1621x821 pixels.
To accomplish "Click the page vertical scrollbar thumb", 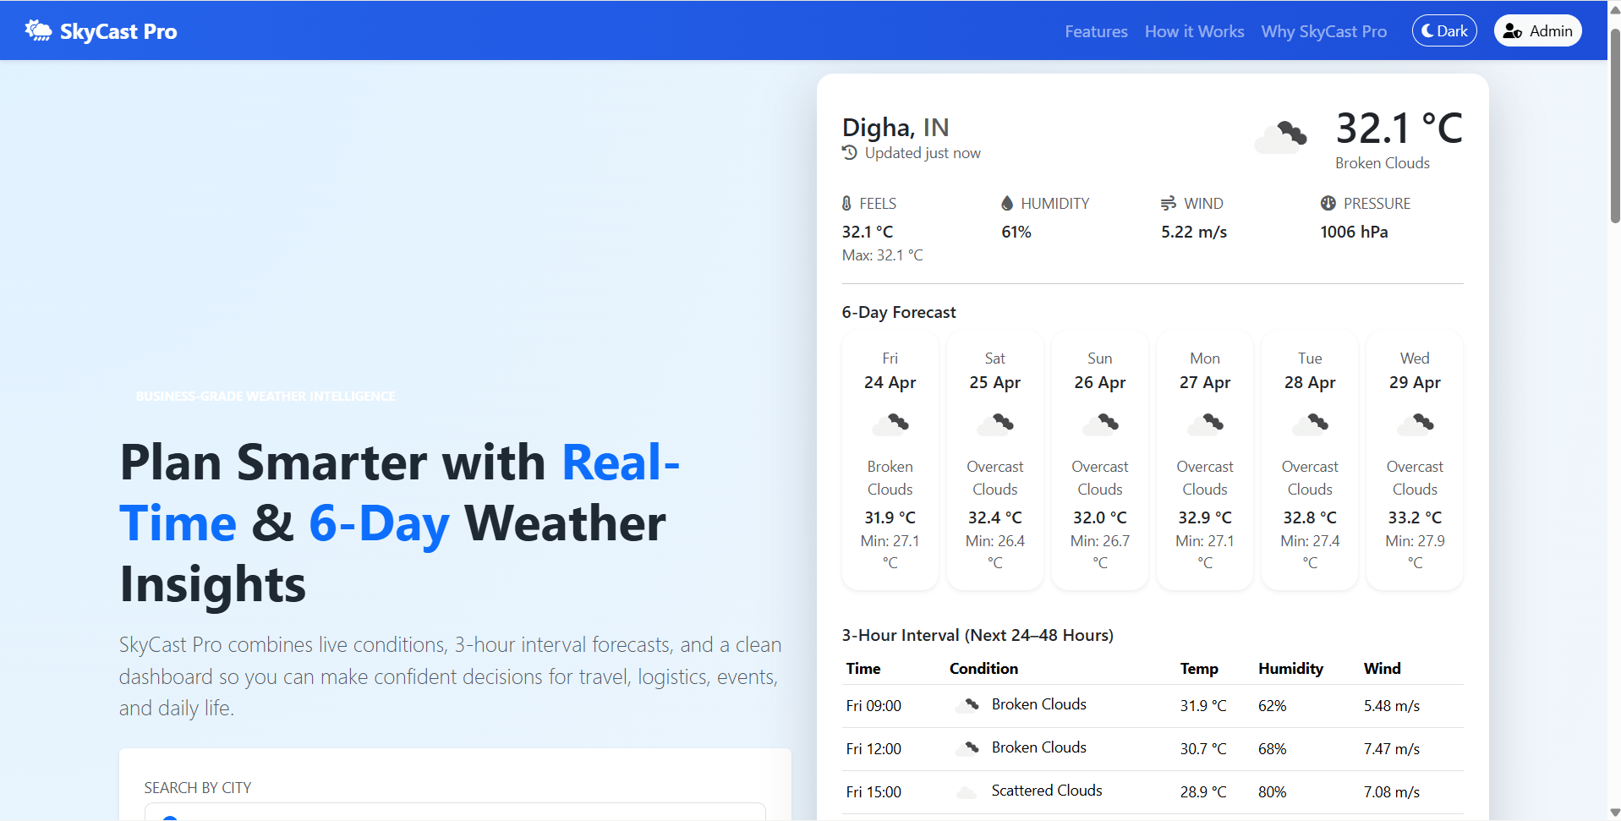I will (1614, 125).
